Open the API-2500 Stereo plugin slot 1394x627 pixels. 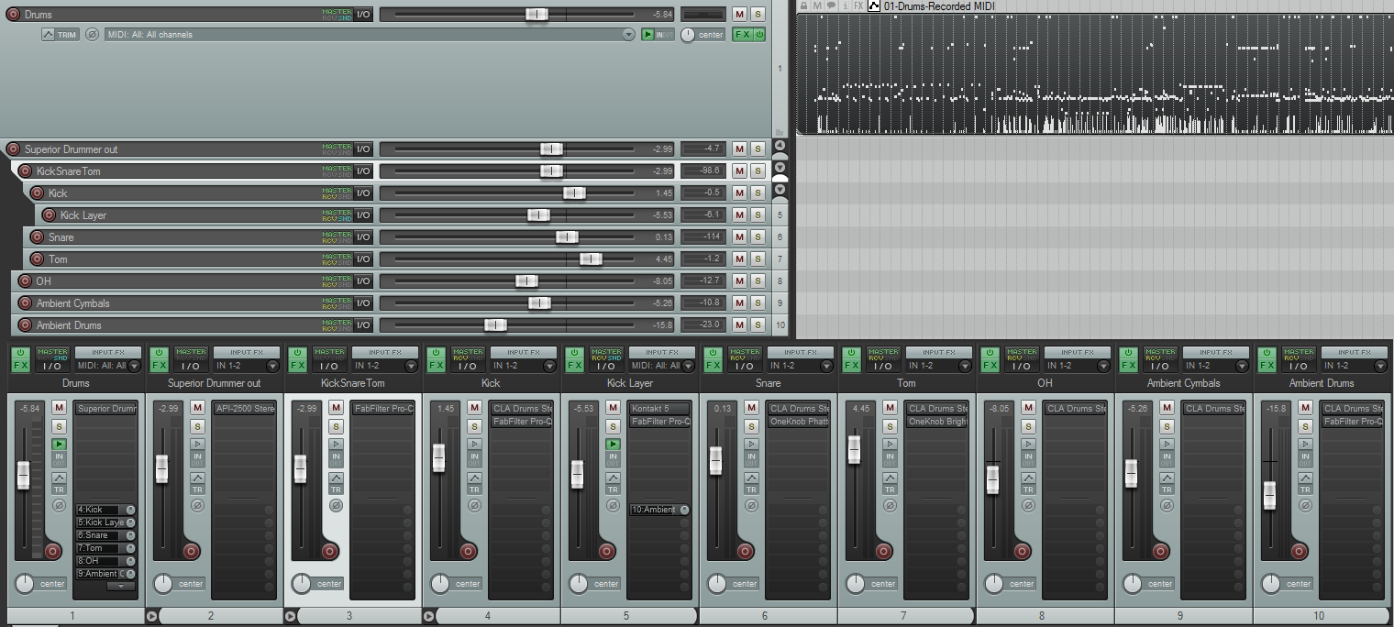click(244, 409)
